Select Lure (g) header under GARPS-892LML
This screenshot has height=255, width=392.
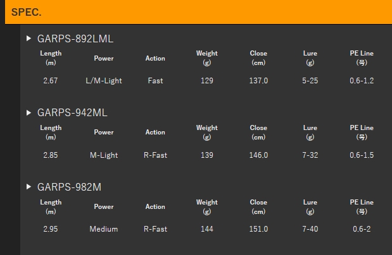tap(310, 58)
